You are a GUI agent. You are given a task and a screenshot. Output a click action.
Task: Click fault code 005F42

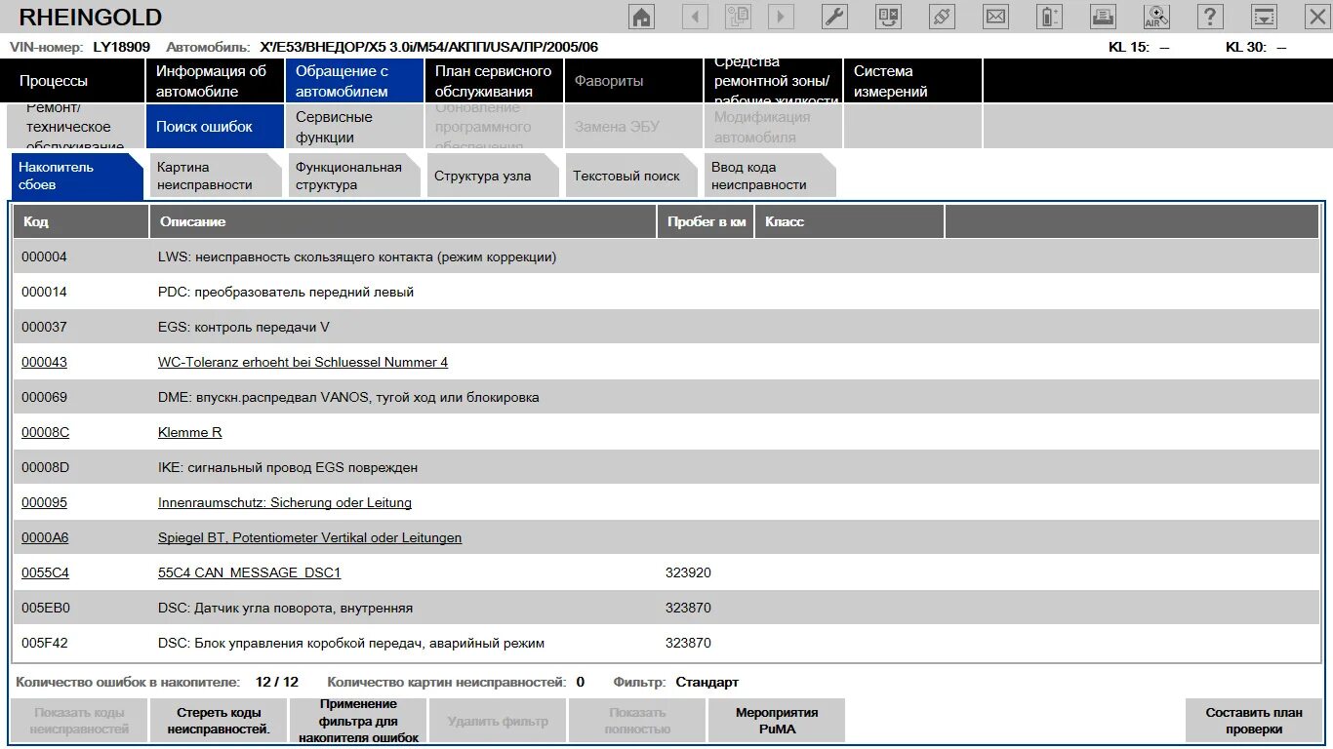point(45,643)
